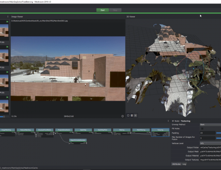Open the Verbose Level dropdown
This screenshot has height=170, width=221.
210,143
